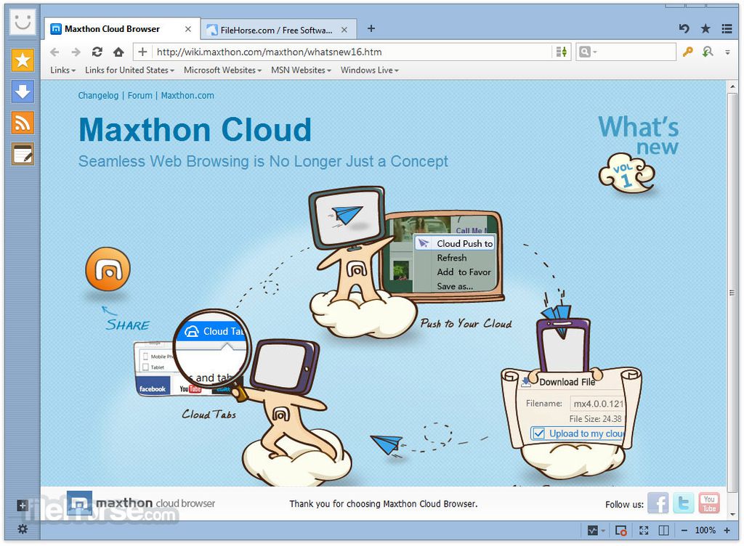Image resolution: width=744 pixels, height=546 pixels.
Task: Open the Magic Fill key icon
Action: click(x=687, y=52)
